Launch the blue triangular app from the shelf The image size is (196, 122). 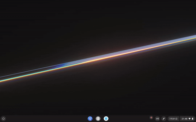coord(90,118)
